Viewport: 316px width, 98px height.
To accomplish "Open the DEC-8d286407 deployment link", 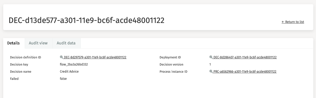I will (245, 57).
